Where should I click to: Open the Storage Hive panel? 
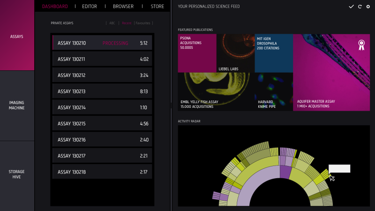17,174
